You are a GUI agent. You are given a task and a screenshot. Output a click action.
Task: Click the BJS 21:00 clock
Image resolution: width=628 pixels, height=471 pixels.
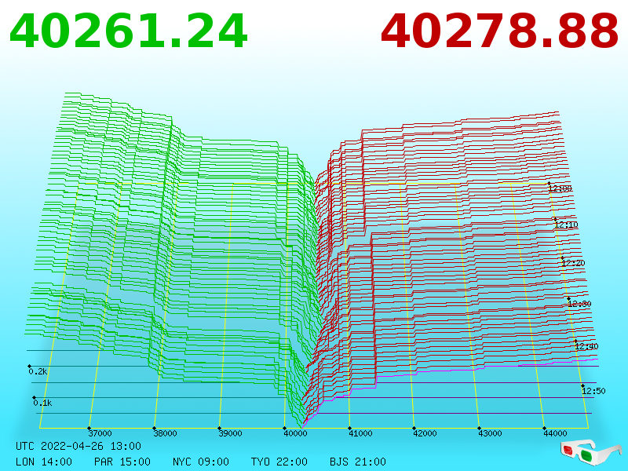(x=358, y=462)
